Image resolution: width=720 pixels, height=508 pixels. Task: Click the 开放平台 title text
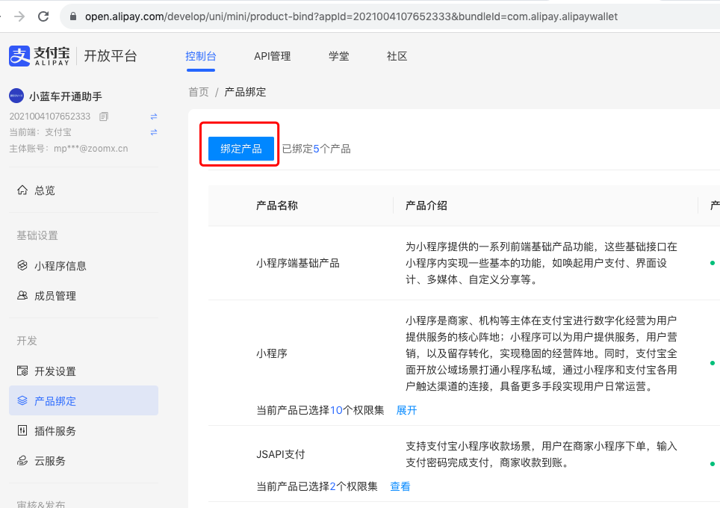tap(111, 56)
